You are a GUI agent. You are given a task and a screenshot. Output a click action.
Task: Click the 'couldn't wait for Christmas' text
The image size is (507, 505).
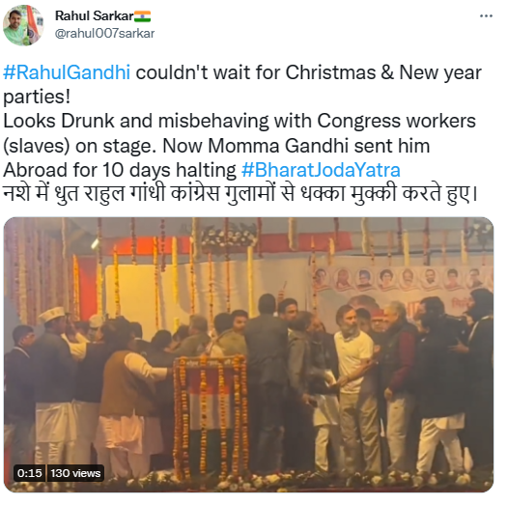click(x=256, y=72)
